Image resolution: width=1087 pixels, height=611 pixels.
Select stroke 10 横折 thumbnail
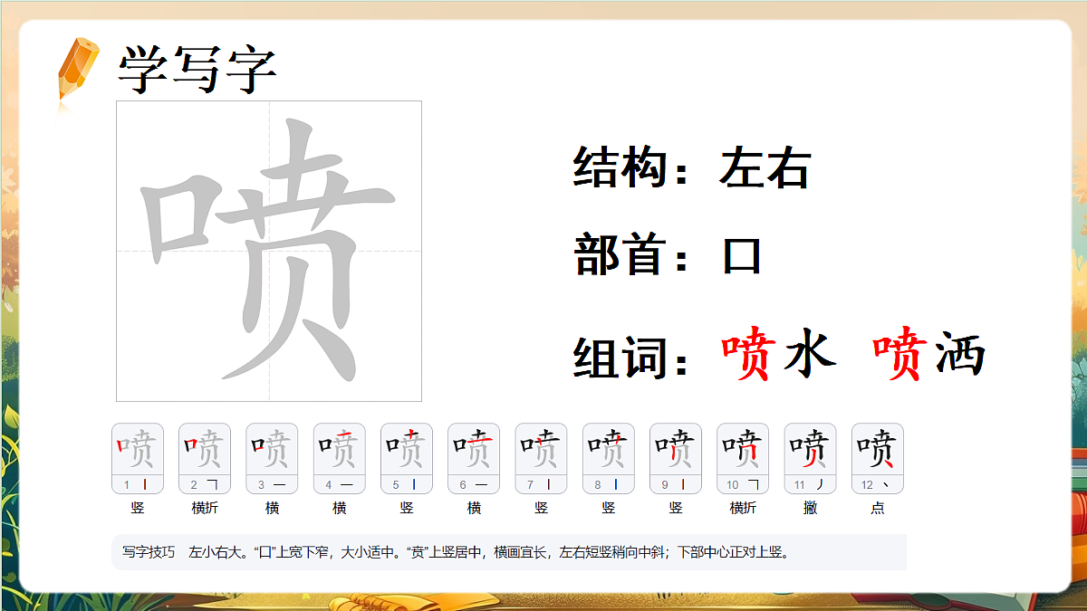click(x=743, y=458)
